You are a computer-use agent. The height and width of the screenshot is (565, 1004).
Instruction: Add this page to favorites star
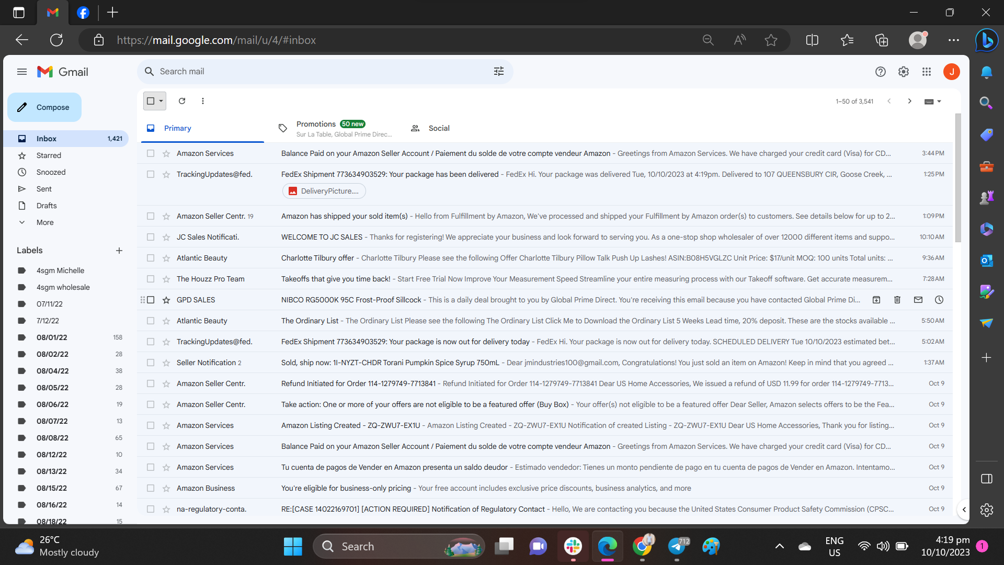pos(771,40)
